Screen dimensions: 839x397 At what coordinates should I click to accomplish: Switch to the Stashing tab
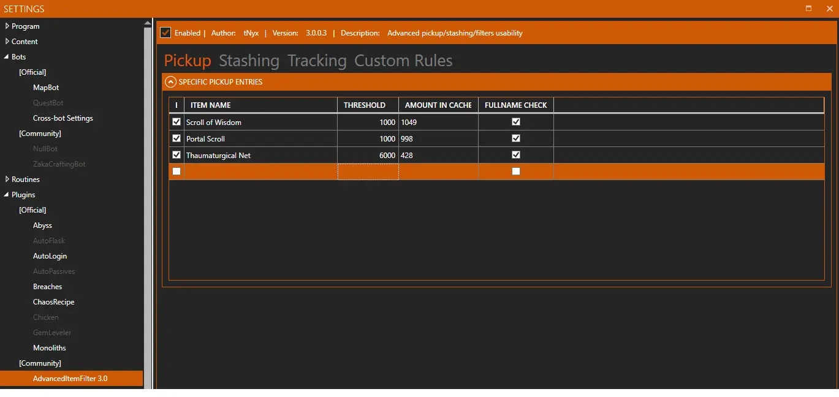[249, 61]
